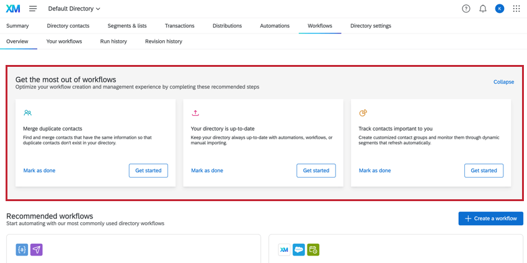The width and height of the screenshot is (527, 263).
Task: Click the purple paper plane workflow icon
Action: click(37, 249)
